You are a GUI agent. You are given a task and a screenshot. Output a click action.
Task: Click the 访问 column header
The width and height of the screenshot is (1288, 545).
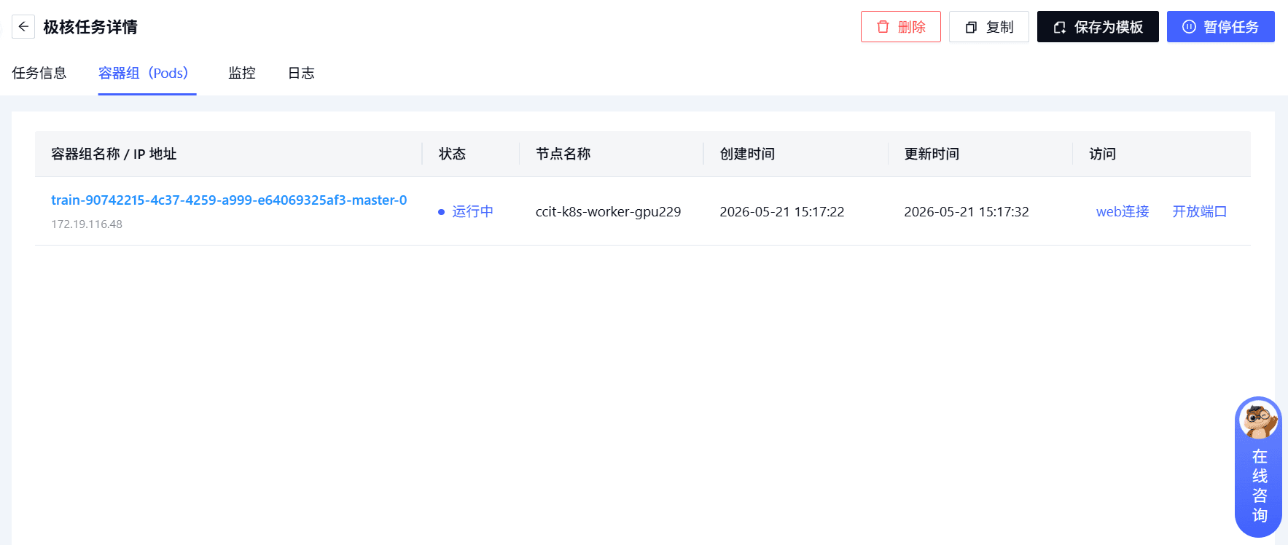[1103, 154]
